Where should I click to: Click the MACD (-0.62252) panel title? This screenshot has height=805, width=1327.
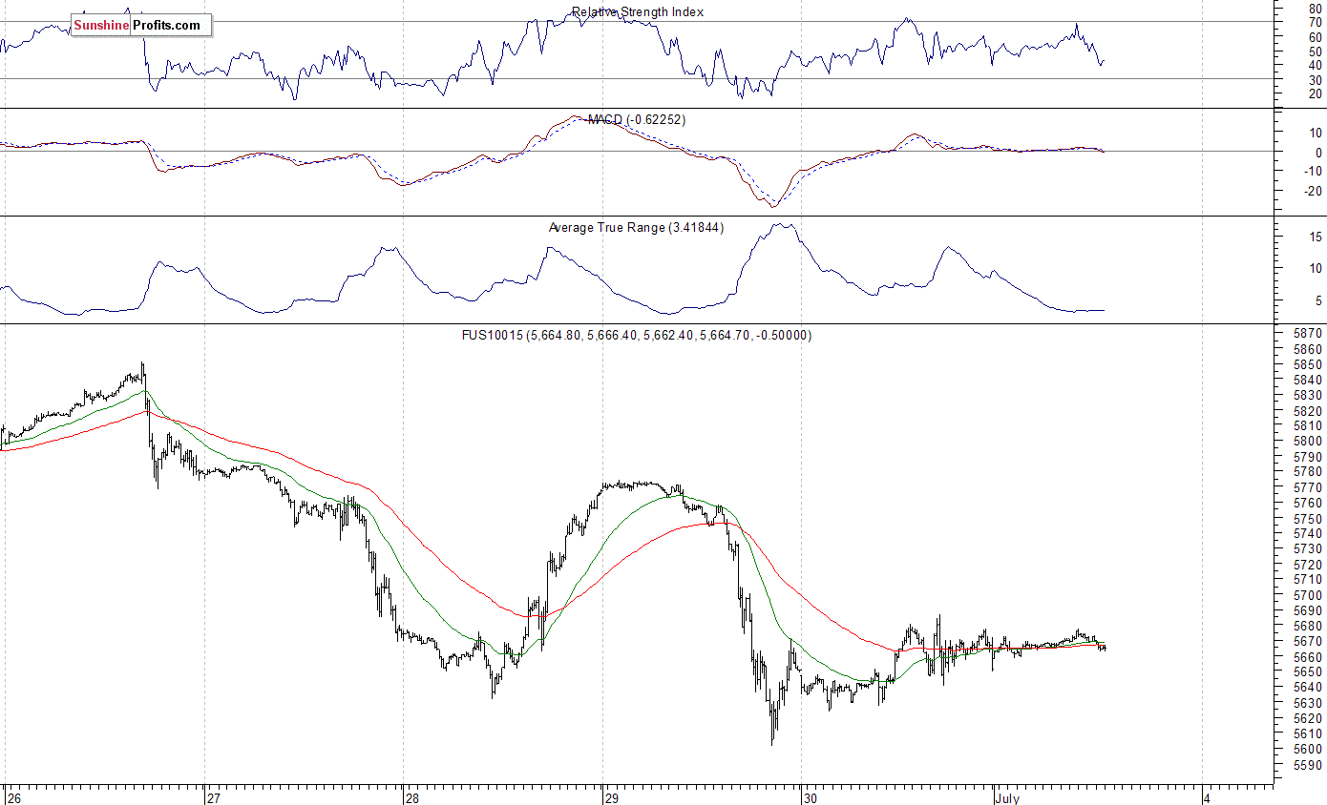[x=636, y=120]
